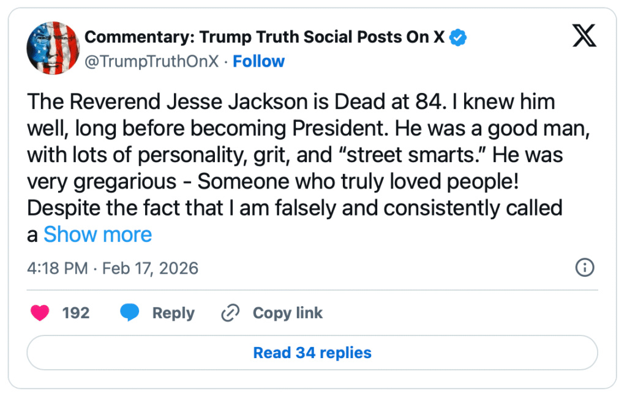Click the Feb 17, 2026 date
The width and height of the screenshot is (627, 393).
(x=151, y=268)
